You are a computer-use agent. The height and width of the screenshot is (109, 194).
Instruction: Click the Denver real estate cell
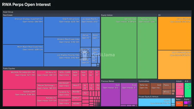click(86, 40)
